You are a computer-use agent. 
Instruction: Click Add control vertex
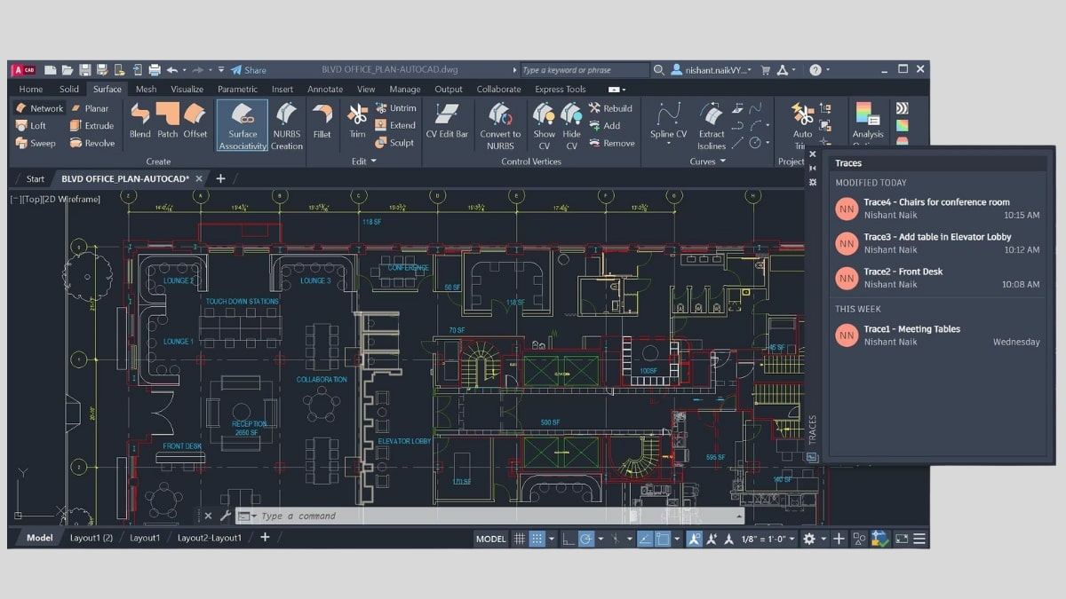click(x=604, y=126)
